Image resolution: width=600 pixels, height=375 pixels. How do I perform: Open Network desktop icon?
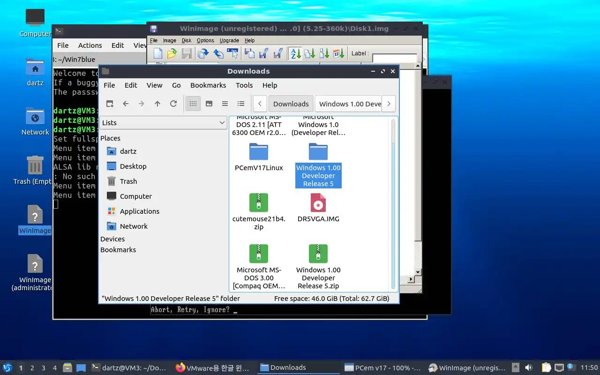point(35,122)
